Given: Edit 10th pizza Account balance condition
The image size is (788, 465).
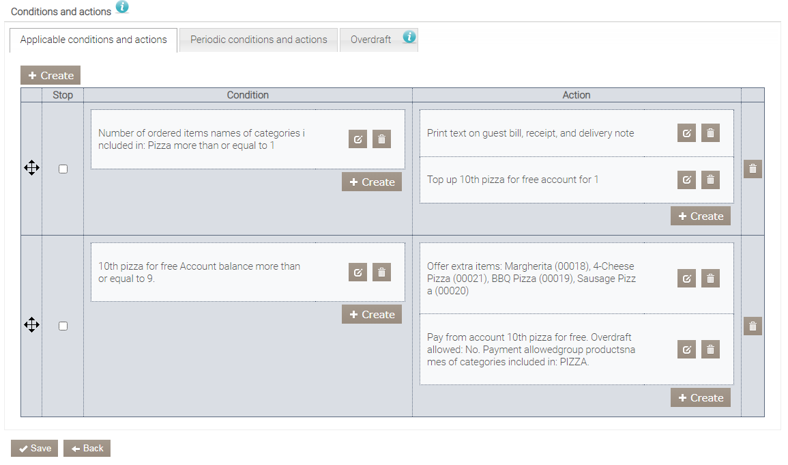Looking at the screenshot, I should [357, 272].
